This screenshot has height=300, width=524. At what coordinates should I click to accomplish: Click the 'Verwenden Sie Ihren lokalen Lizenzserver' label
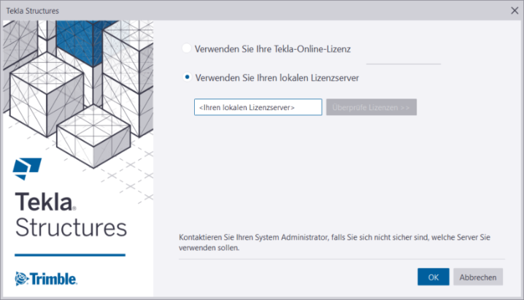click(x=277, y=78)
